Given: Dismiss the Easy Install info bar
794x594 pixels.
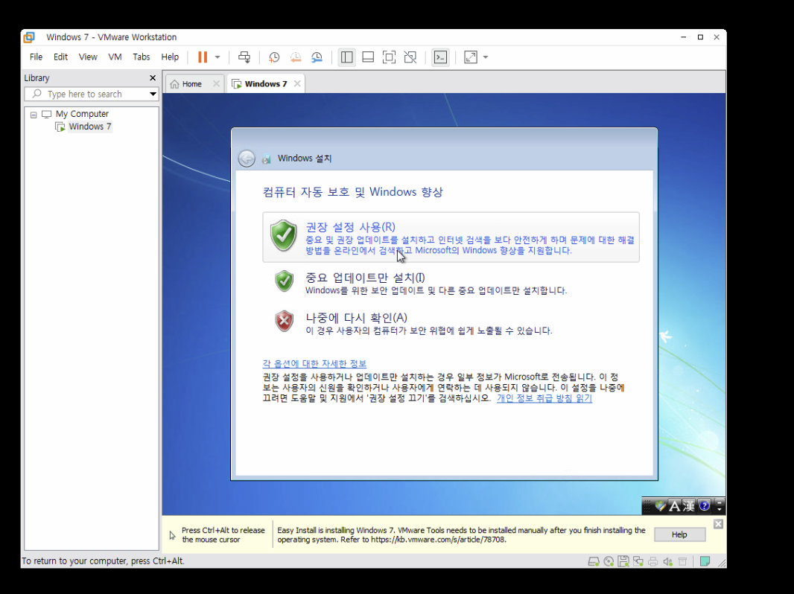Looking at the screenshot, I should pyautogui.click(x=718, y=524).
